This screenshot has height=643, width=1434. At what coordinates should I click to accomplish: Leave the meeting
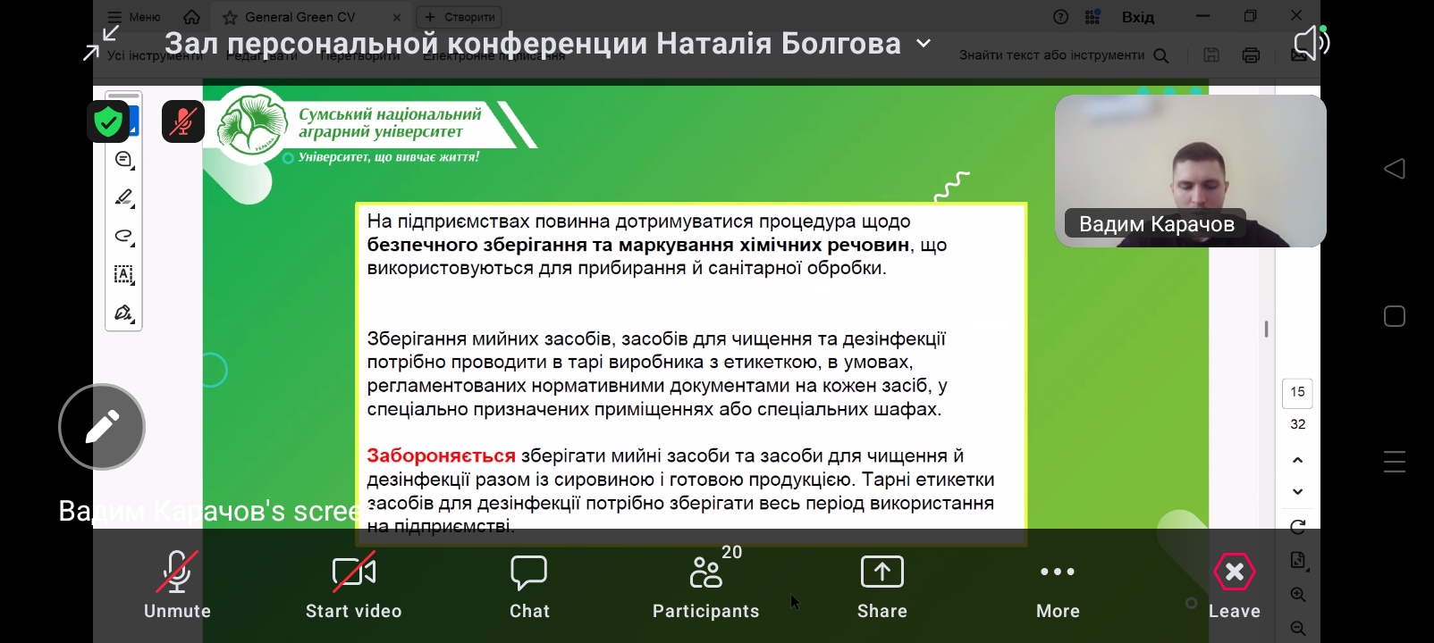(x=1234, y=585)
